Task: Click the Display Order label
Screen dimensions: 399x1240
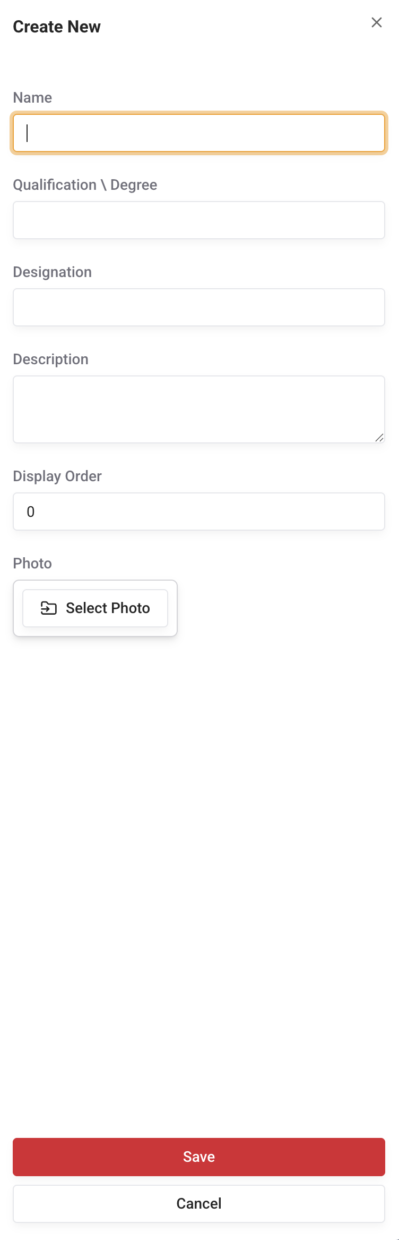Action: [x=57, y=476]
